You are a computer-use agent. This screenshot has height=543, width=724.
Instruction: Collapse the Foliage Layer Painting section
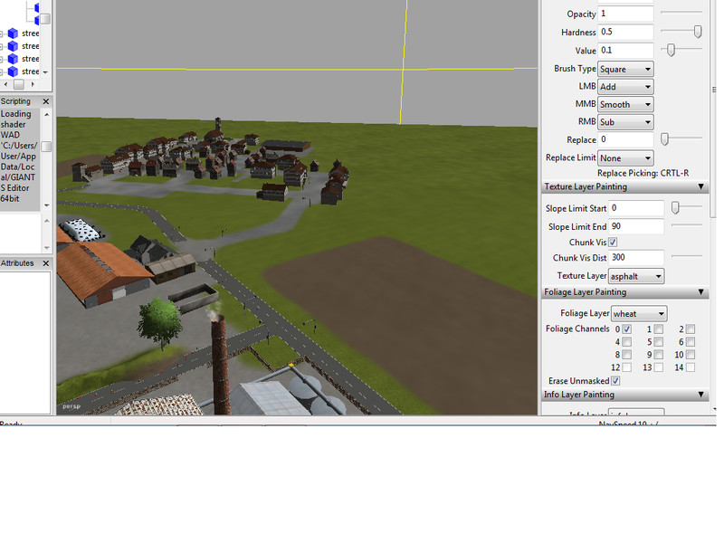[x=701, y=292]
